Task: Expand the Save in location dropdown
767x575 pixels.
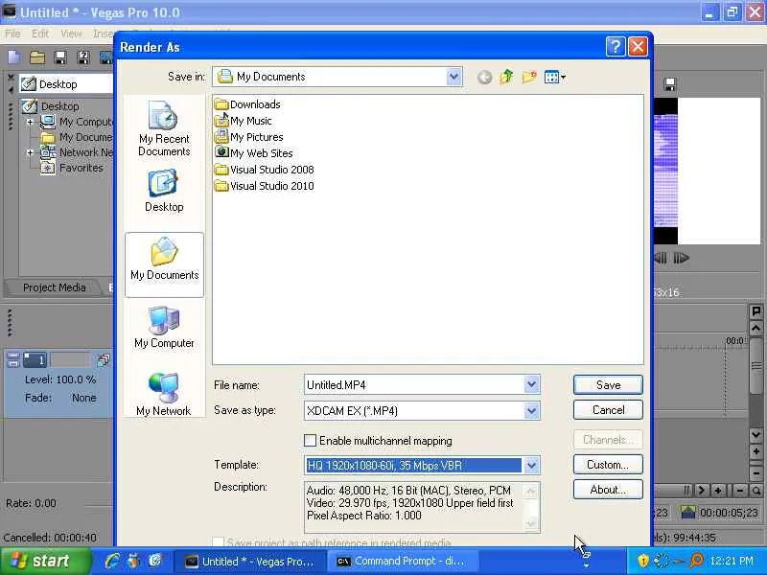Action: click(x=453, y=77)
